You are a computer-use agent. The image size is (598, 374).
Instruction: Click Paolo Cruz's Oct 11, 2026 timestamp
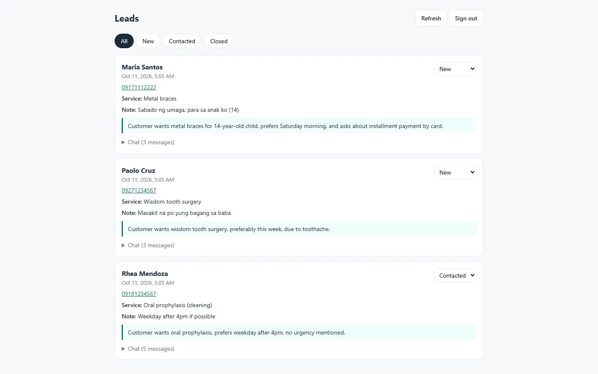pyautogui.click(x=148, y=180)
